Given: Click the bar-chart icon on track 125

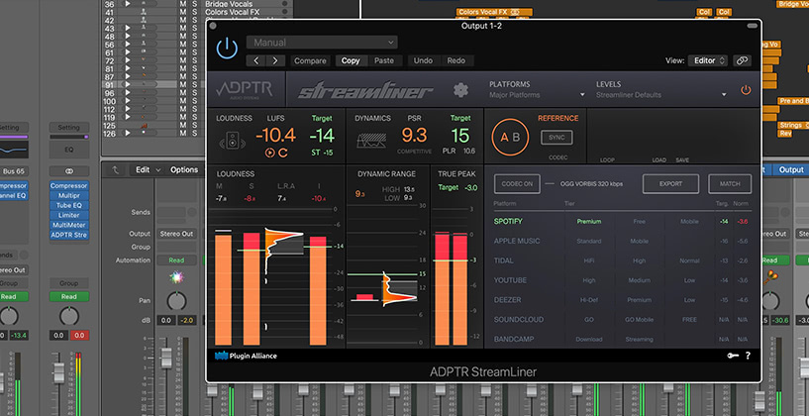Looking at the screenshot, I should 144,126.
